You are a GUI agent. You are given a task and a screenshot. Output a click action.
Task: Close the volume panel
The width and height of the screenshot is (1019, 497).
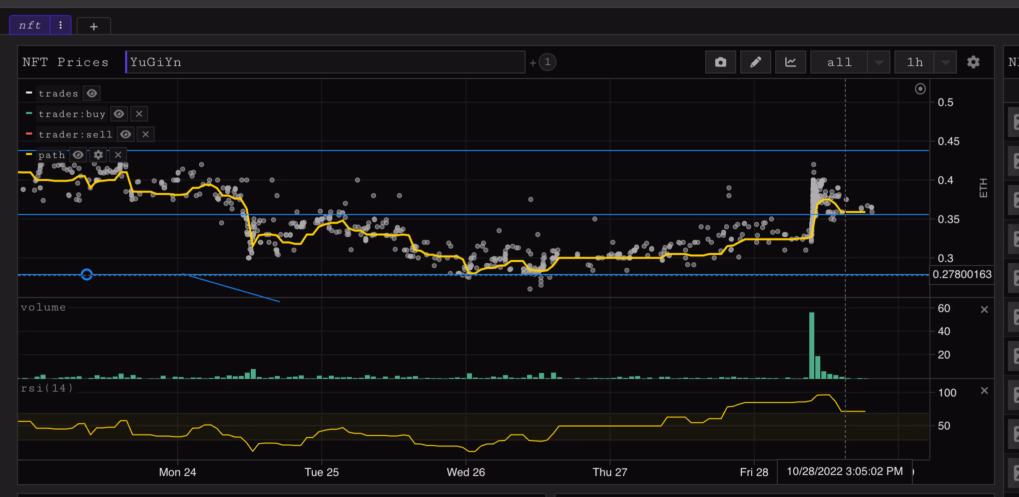[984, 309]
